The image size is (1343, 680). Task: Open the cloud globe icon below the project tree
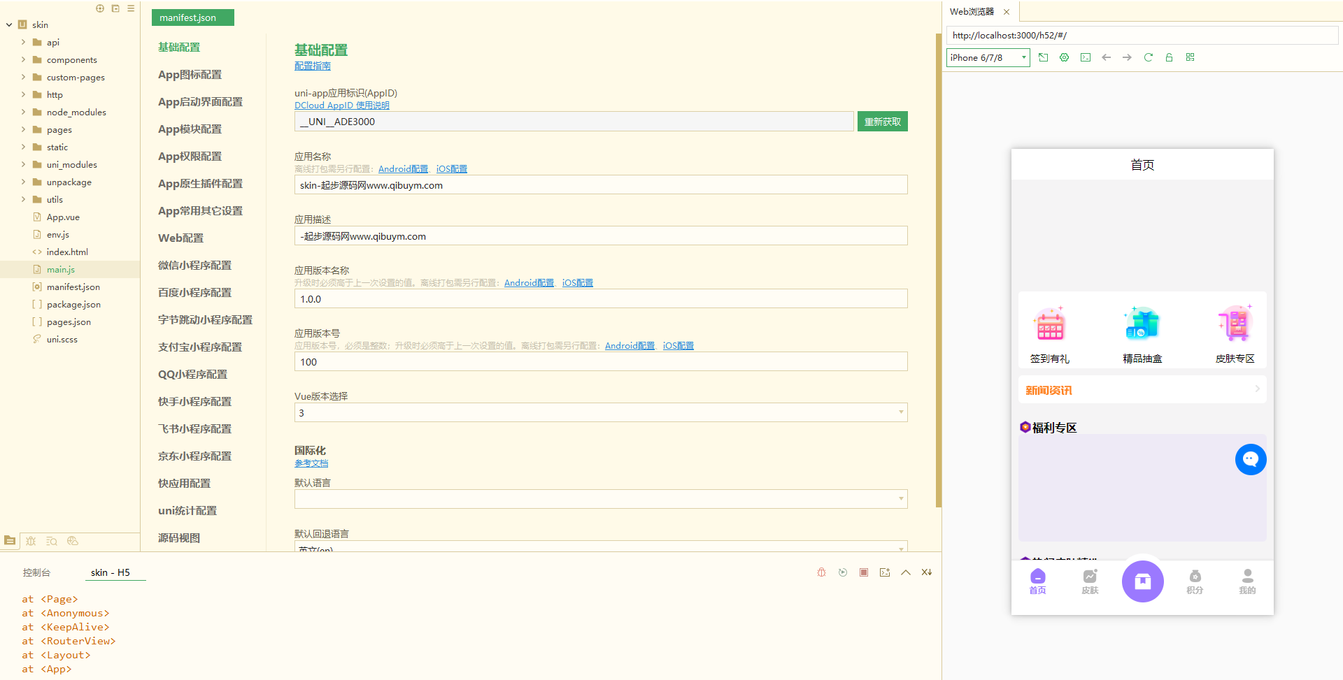(x=73, y=541)
